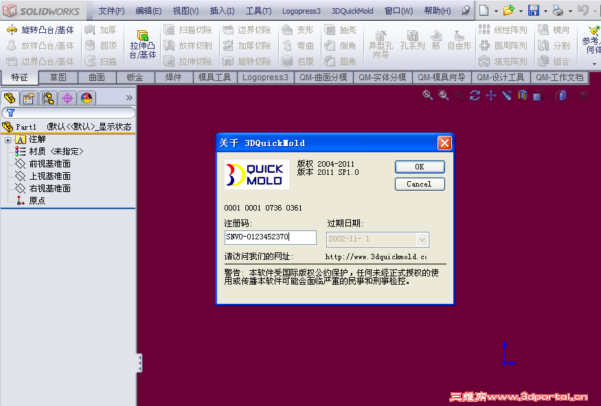Click the 加厚切除 thicken cut tool
This screenshot has height=406, width=601.
247,45
